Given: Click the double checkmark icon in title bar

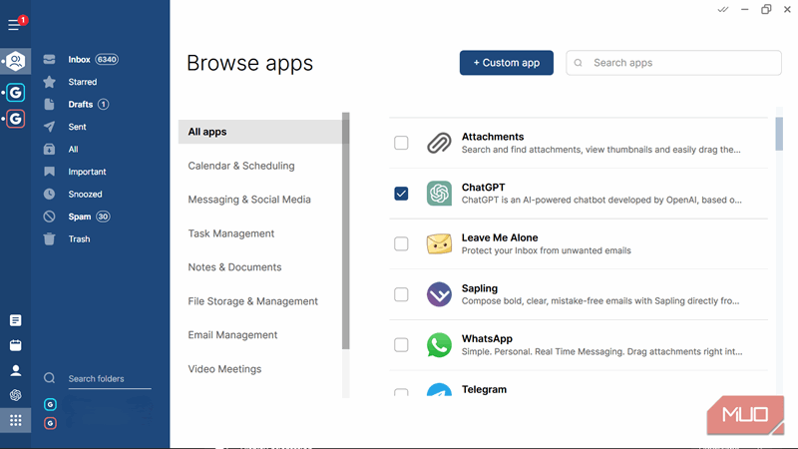Looking at the screenshot, I should (x=722, y=10).
